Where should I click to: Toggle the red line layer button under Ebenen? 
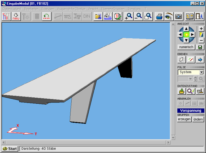point(190,59)
